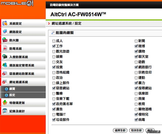Open the 網址過濾系統 menu
Screen dimensions: 162x134
pos(23,82)
